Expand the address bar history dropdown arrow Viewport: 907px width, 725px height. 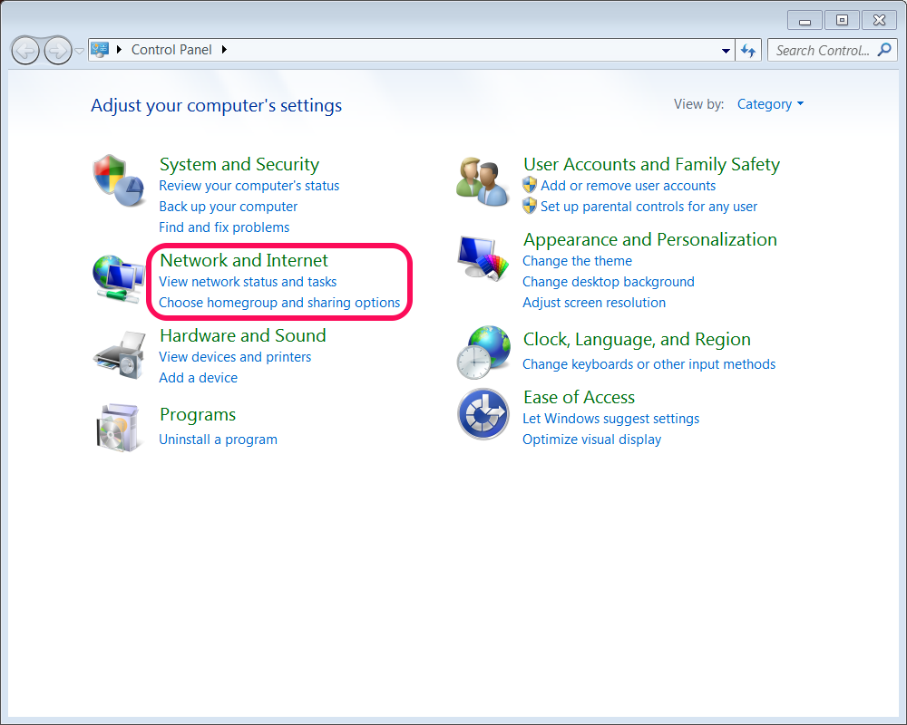[726, 51]
